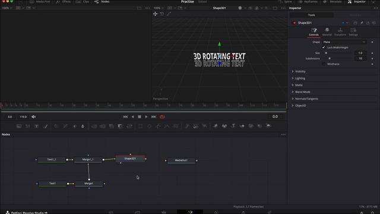Add a Shape 3D node from the toolbar
This screenshot has width=380, height=214.
pos(224,126)
